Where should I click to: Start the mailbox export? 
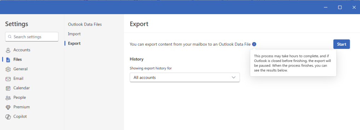click(341, 44)
